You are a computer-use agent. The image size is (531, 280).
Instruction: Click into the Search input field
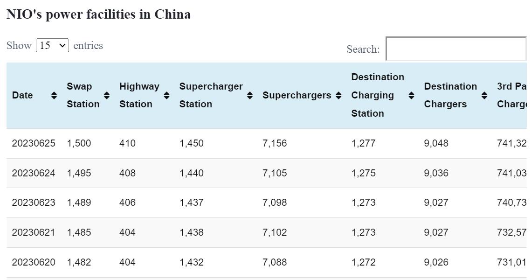click(455, 49)
